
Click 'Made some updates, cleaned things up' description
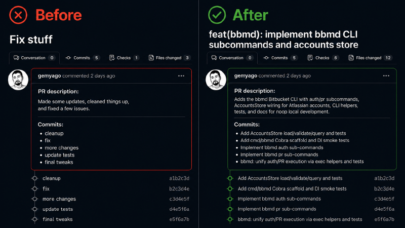click(84, 105)
